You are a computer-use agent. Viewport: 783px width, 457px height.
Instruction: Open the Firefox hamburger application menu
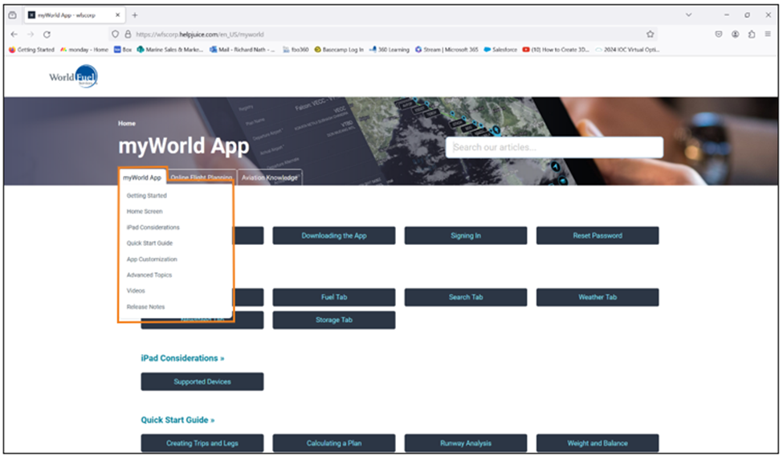point(768,35)
